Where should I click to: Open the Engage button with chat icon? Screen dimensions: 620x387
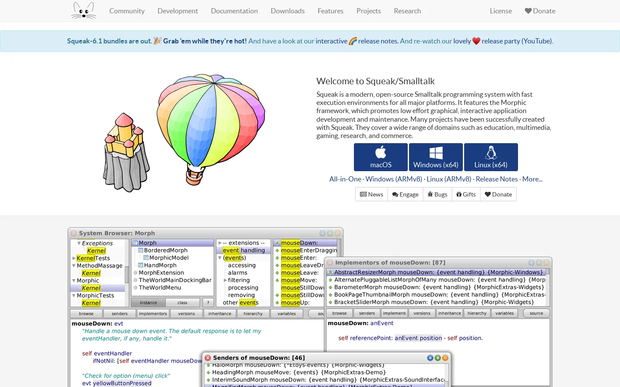coord(405,194)
